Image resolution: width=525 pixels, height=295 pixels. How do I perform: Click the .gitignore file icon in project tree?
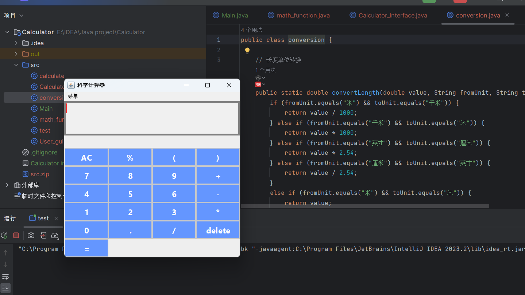(26, 152)
